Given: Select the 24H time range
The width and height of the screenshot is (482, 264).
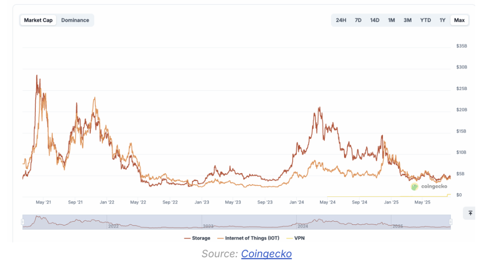Looking at the screenshot, I should 341,20.
